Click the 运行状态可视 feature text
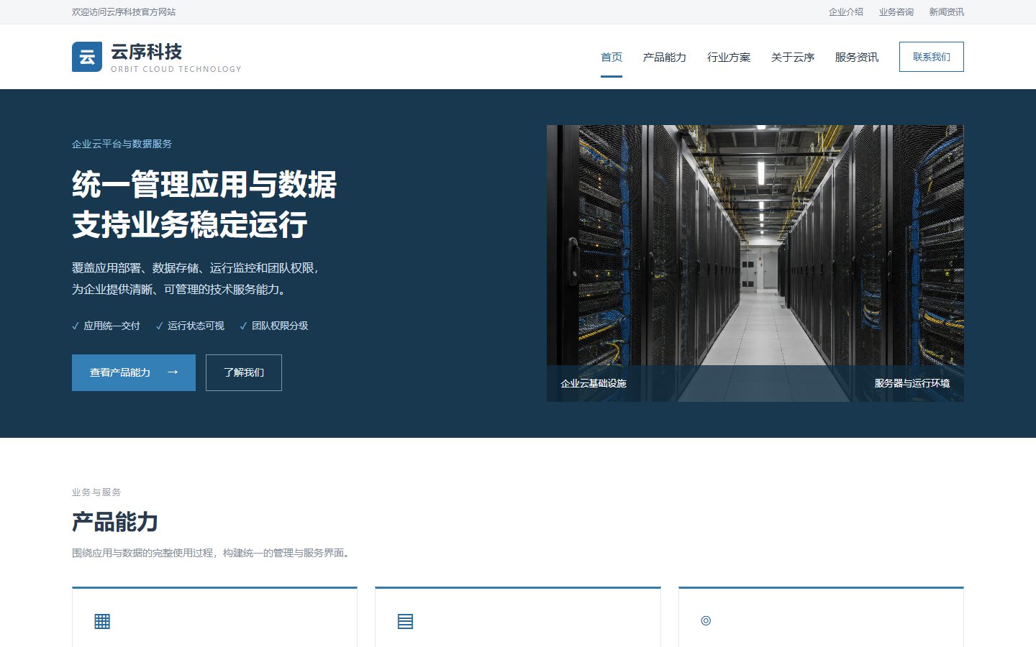 196,326
